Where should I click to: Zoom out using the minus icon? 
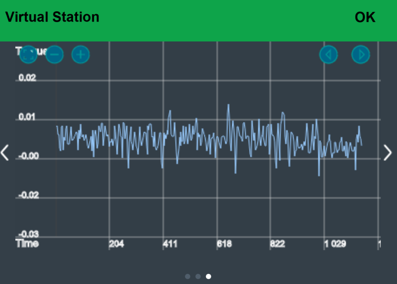tap(54, 54)
